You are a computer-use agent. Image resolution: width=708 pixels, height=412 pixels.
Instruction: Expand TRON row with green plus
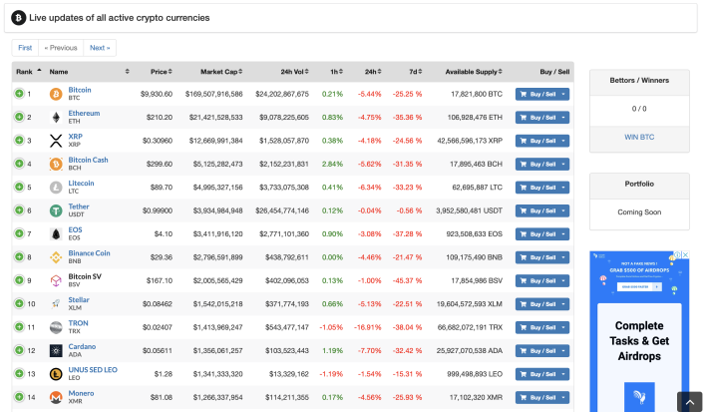(19, 326)
